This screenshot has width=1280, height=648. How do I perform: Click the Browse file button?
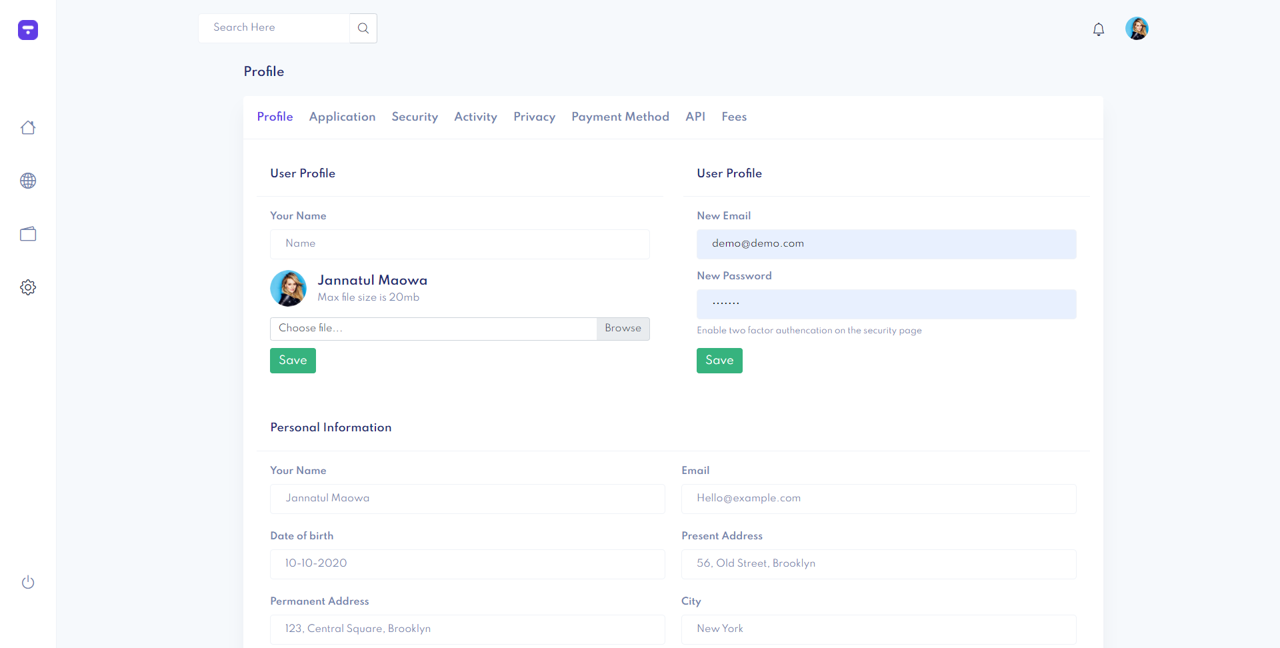click(x=623, y=329)
